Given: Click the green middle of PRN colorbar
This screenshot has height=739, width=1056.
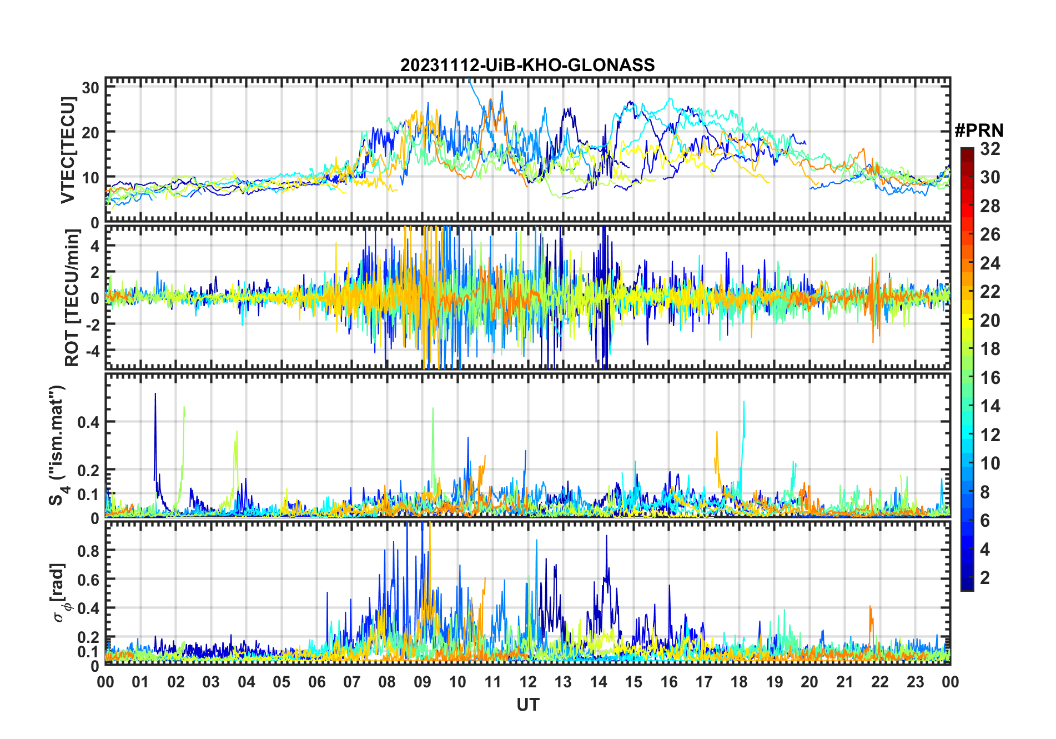Looking at the screenshot, I should click(x=967, y=369).
